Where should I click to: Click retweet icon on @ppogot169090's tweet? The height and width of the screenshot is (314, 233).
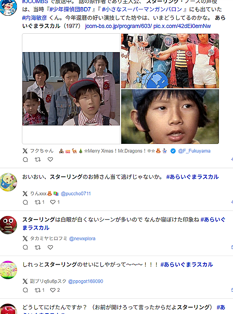tap(38, 290)
